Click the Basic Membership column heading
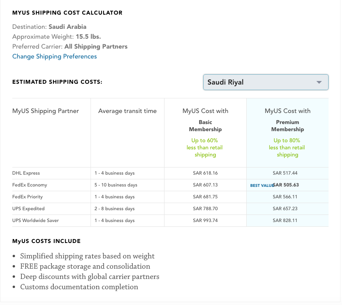 pos(205,126)
